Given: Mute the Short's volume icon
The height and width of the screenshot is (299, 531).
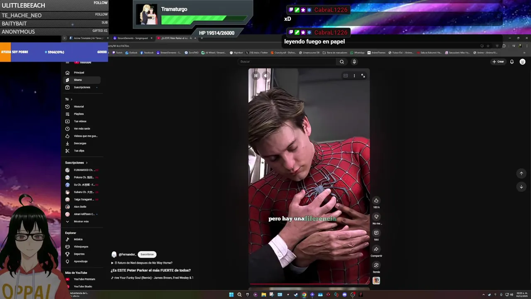Looking at the screenshot, I should (x=266, y=76).
